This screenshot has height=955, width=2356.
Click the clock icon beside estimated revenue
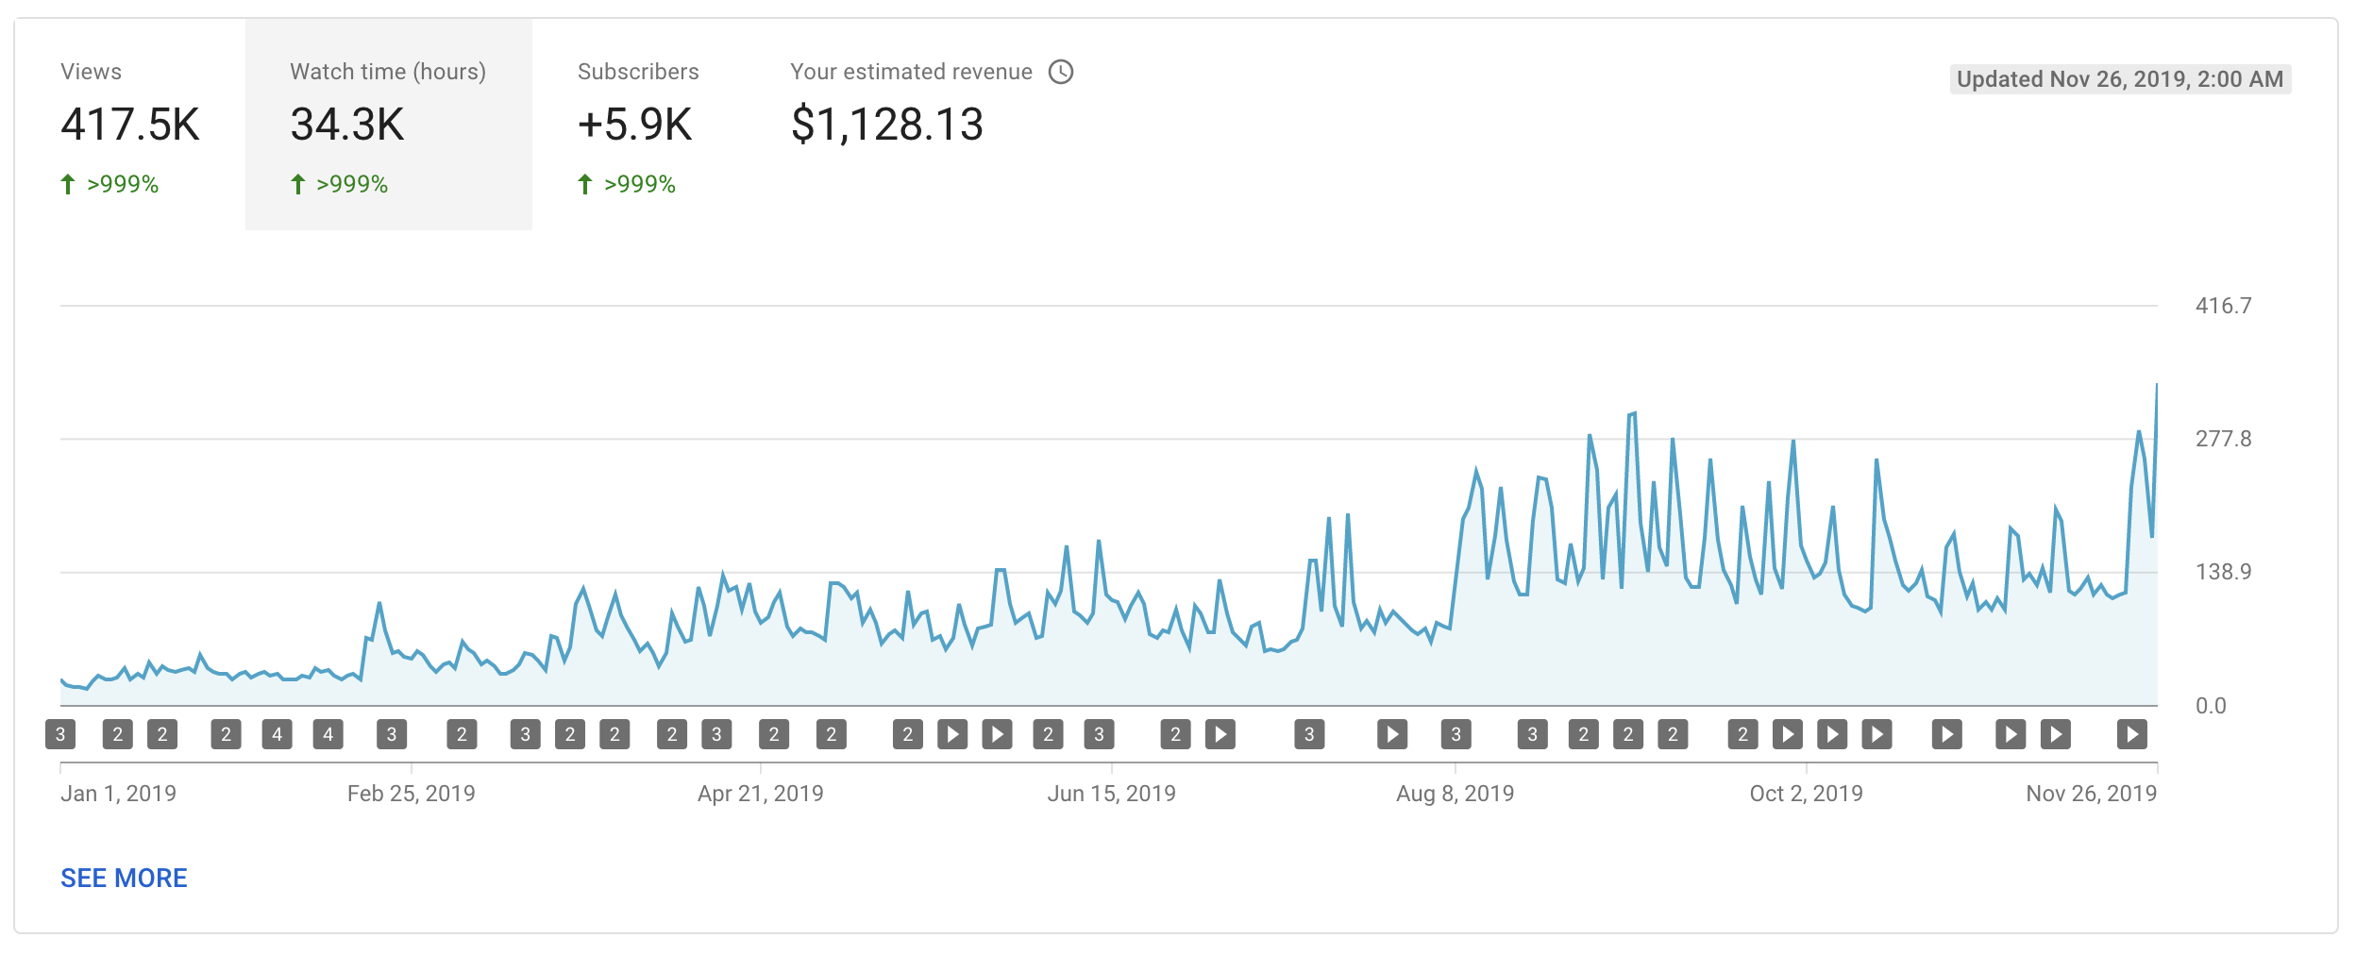[1061, 72]
